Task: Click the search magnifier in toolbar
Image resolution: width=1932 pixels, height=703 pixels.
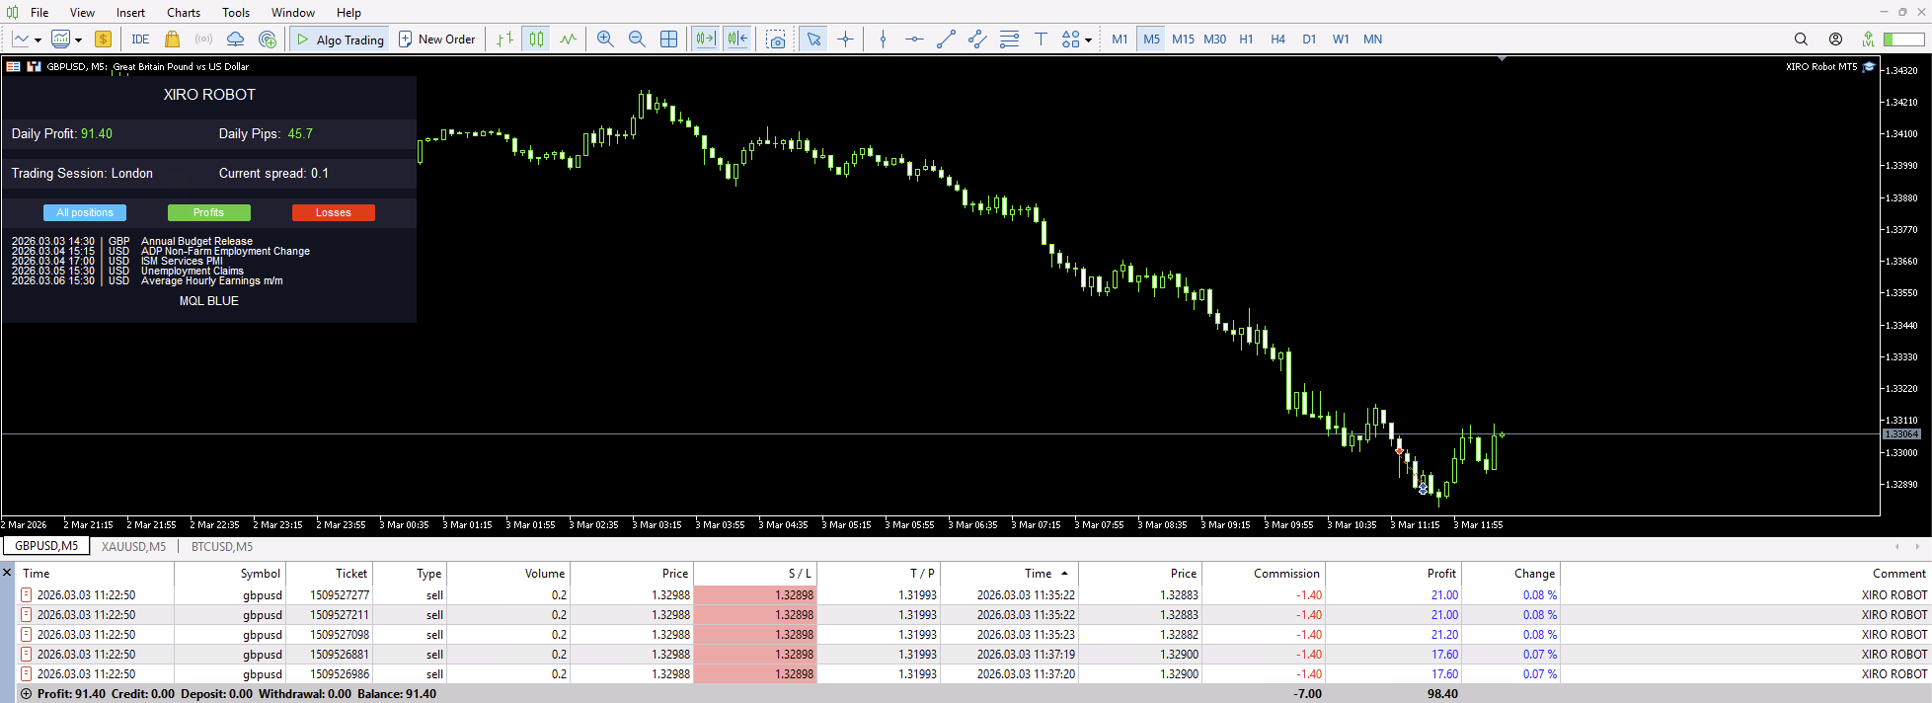Action: click(x=1801, y=39)
